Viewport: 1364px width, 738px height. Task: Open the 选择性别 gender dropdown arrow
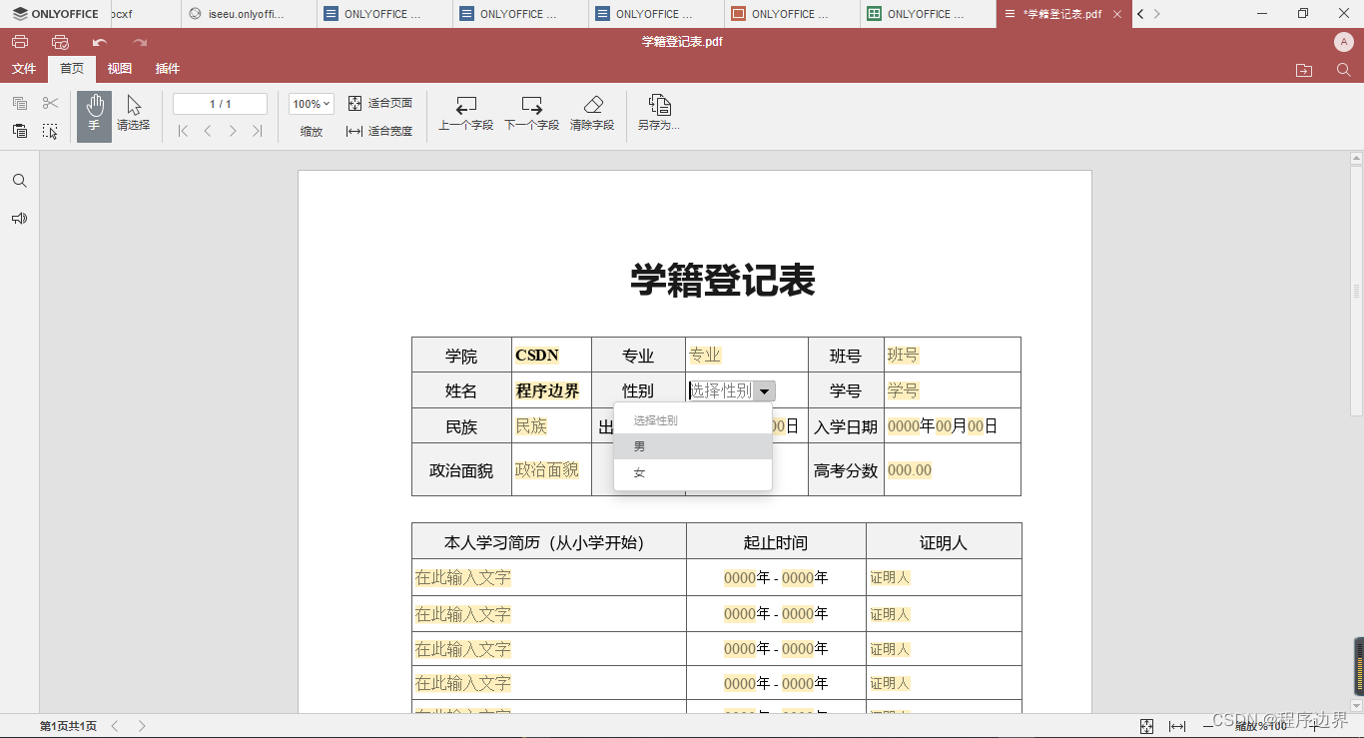point(764,390)
